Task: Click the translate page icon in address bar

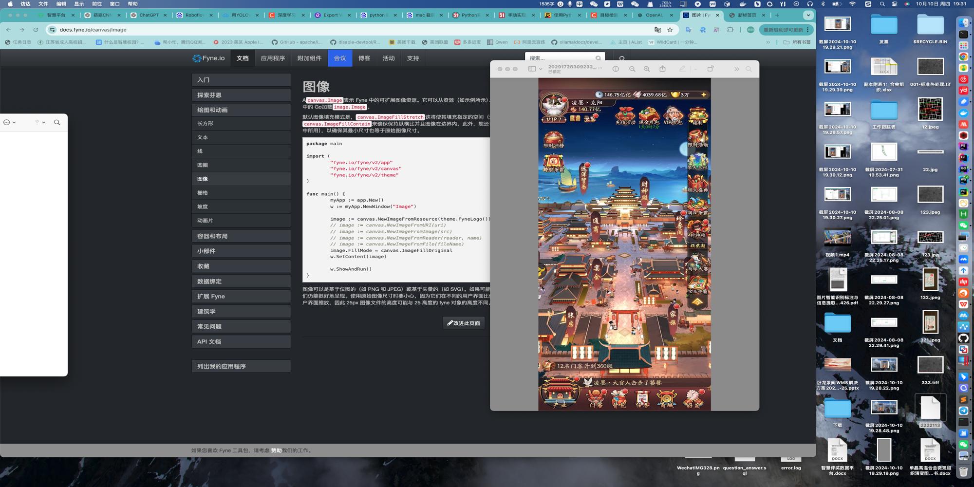Action: coord(657,30)
